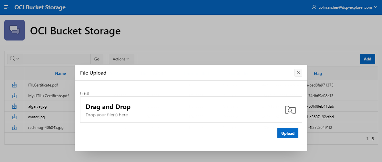Click the user profile icon in header
Viewport: 382px width, 162px height.
pyautogui.click(x=314, y=7)
